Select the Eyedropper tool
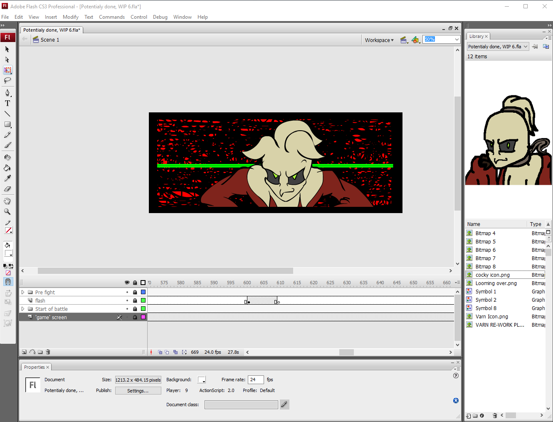The width and height of the screenshot is (553, 422). click(x=7, y=178)
